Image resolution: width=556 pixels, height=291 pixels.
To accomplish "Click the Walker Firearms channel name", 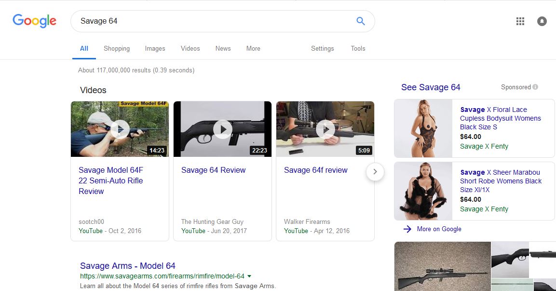I will [307, 222].
